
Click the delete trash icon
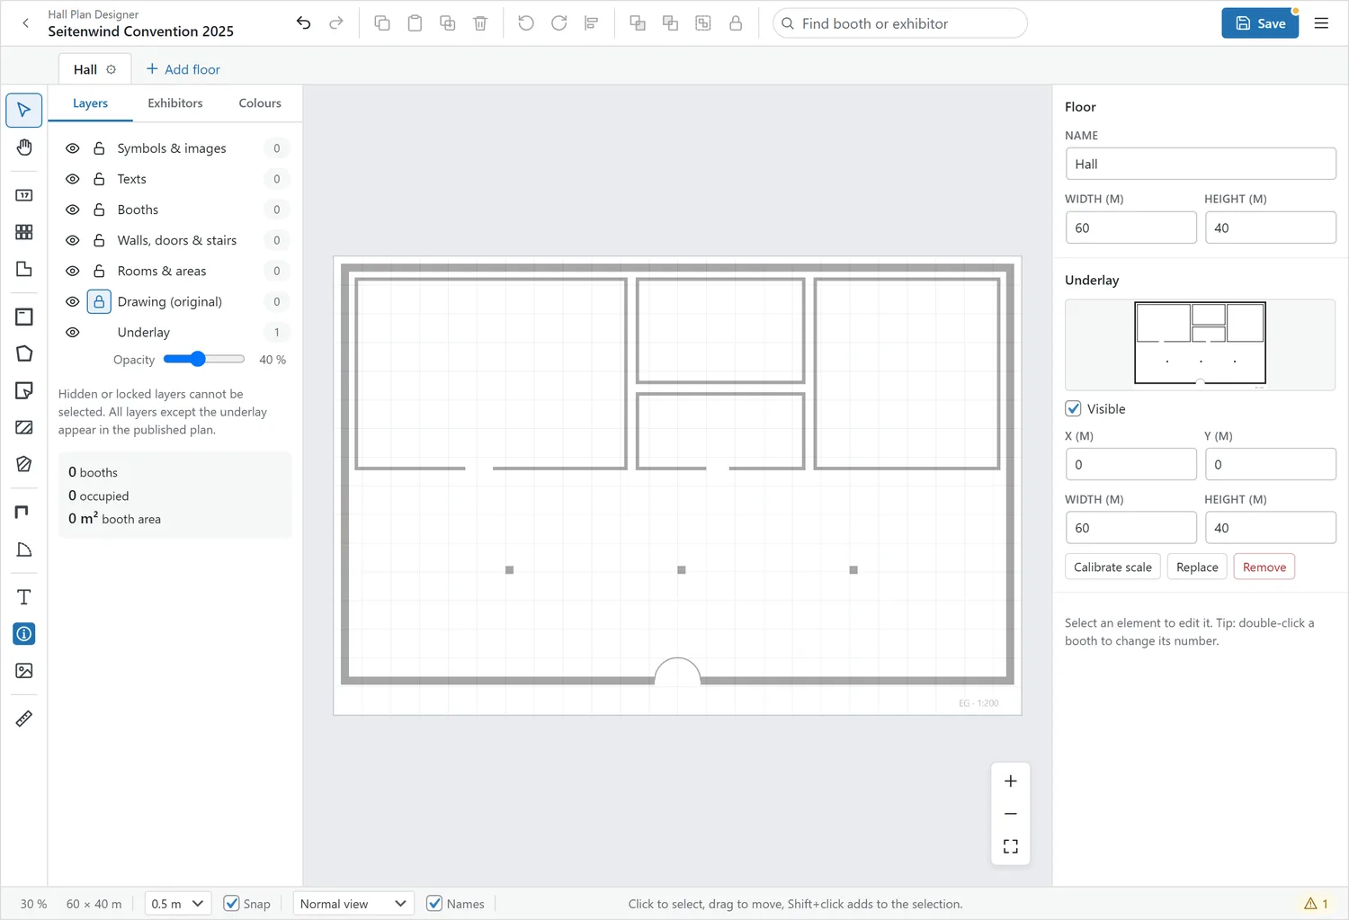click(480, 23)
